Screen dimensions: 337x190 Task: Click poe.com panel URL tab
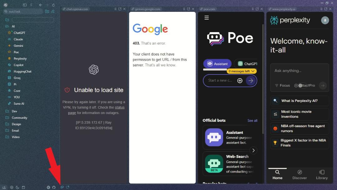pos(208,9)
